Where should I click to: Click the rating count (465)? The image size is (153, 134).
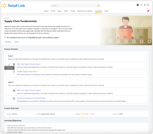(x=92, y=114)
